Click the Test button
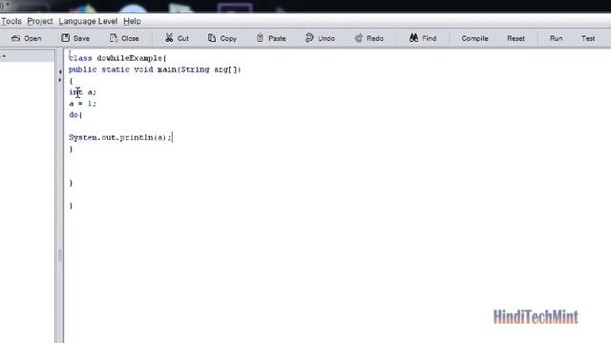The height and width of the screenshot is (343, 611). click(588, 38)
